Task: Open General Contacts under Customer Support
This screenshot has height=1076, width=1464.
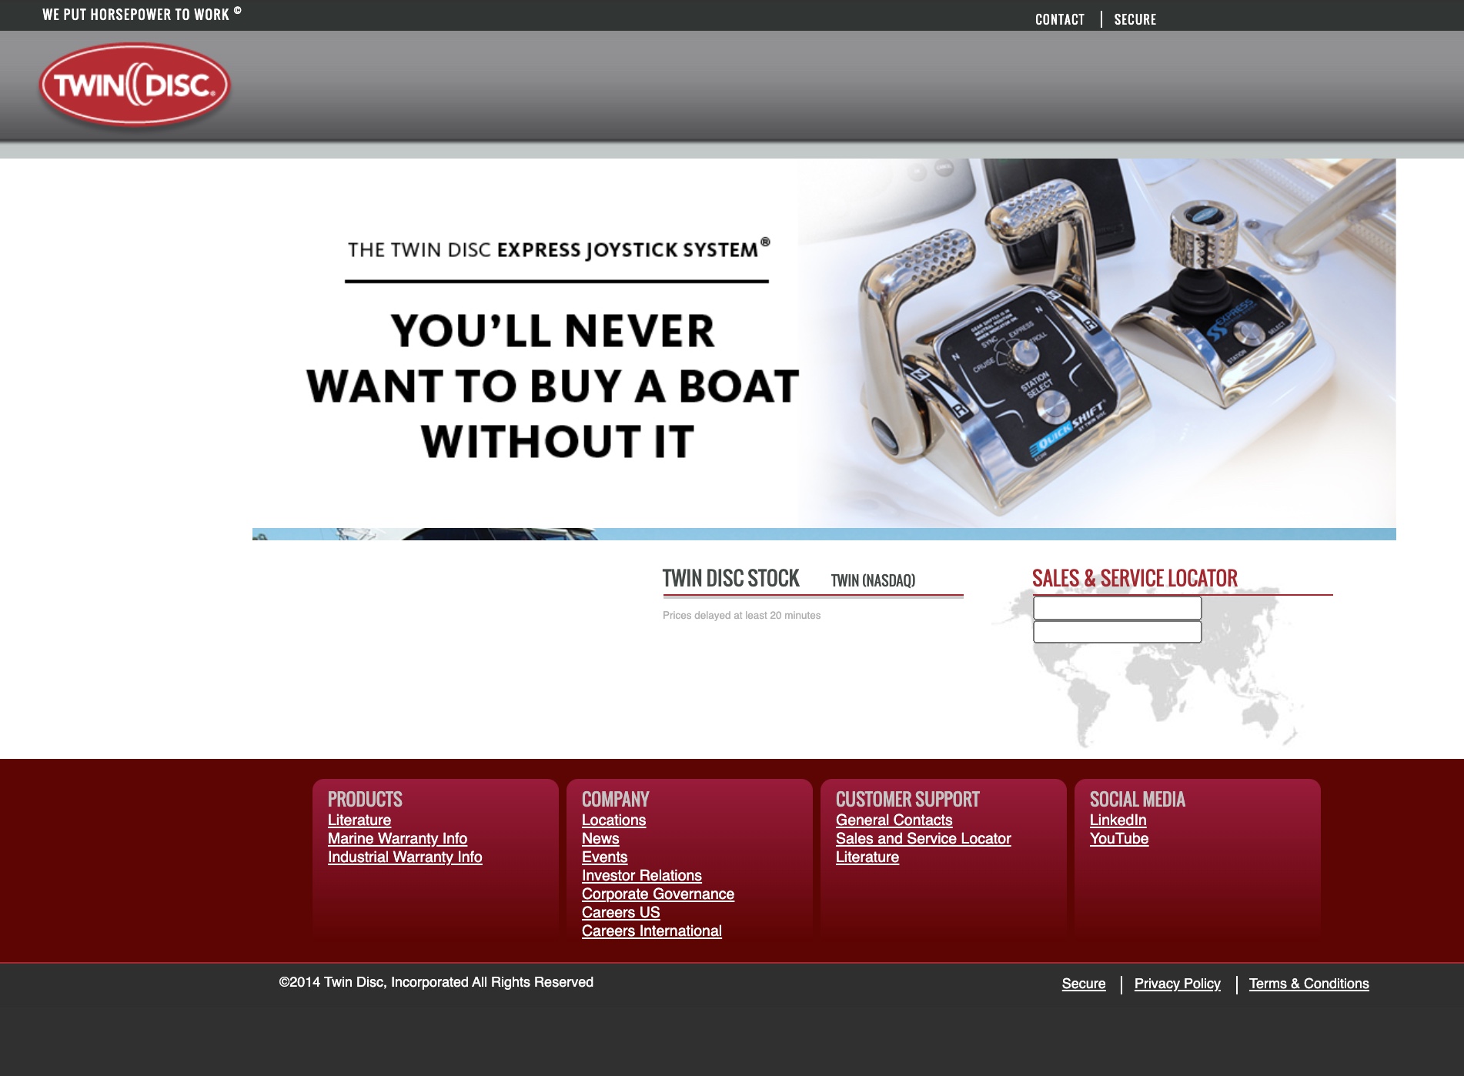Action: pyautogui.click(x=894, y=820)
